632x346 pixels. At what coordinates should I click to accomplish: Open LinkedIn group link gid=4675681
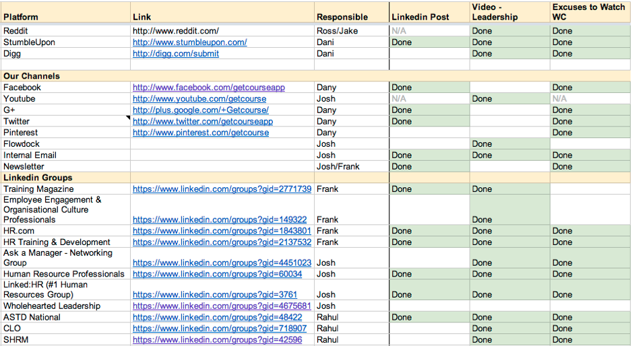222,306
